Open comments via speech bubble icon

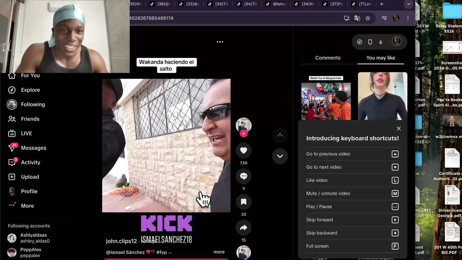[x=244, y=176]
